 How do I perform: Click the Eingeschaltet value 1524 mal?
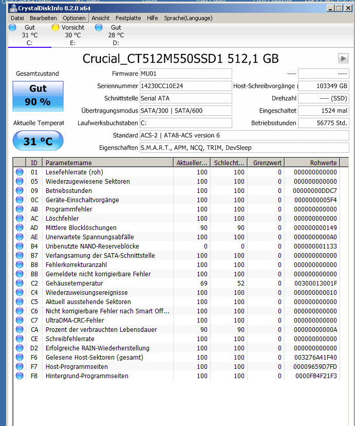tap(324, 111)
